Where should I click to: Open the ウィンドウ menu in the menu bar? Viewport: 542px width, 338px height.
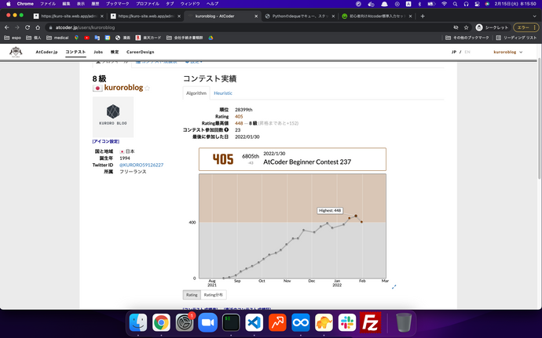click(x=190, y=4)
